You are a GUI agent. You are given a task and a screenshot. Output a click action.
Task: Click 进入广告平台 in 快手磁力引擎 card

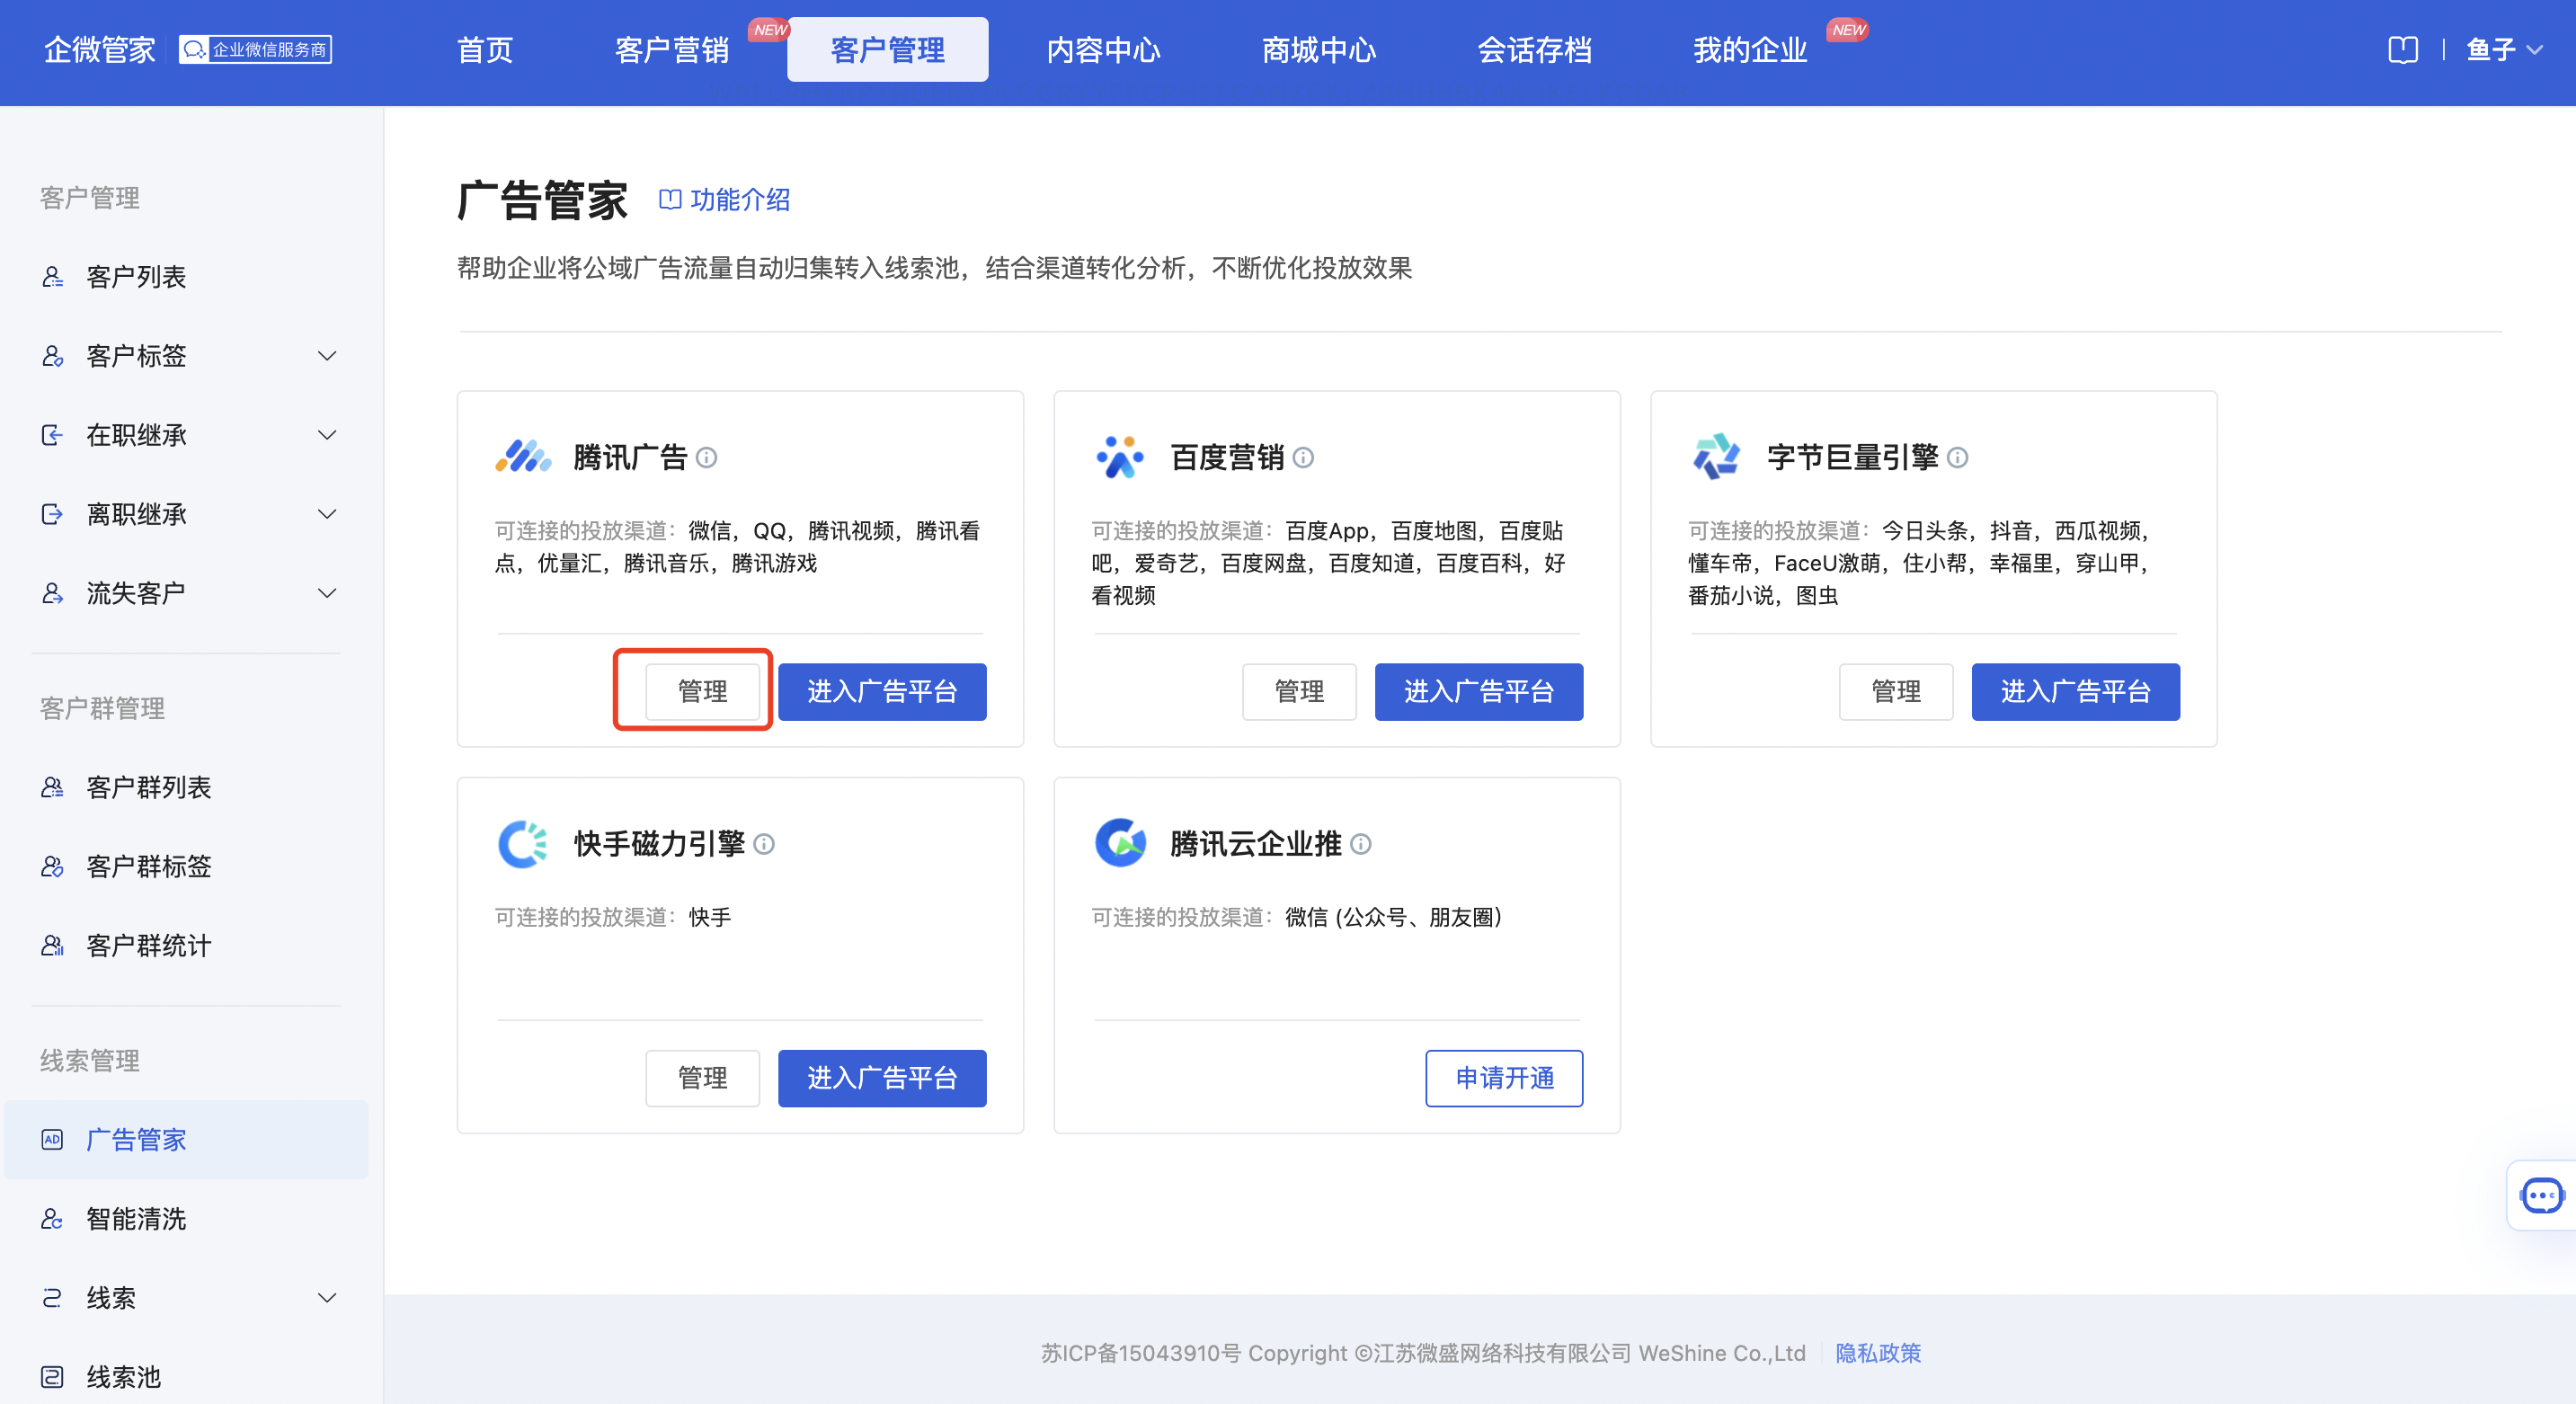point(882,1079)
